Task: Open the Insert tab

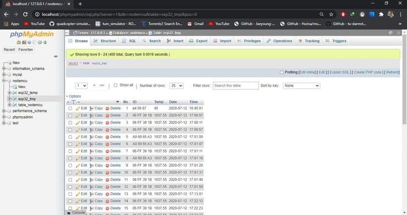Action: point(175,41)
